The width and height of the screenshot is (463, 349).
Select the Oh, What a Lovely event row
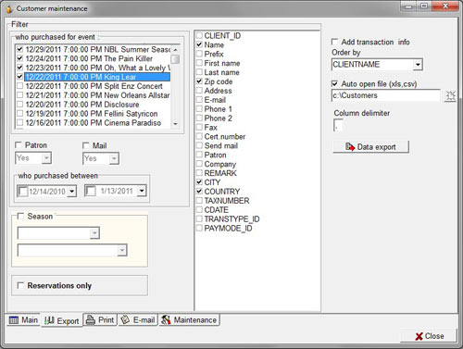coord(97,68)
